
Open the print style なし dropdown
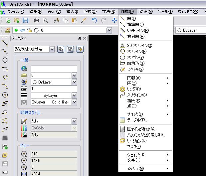[74, 121]
